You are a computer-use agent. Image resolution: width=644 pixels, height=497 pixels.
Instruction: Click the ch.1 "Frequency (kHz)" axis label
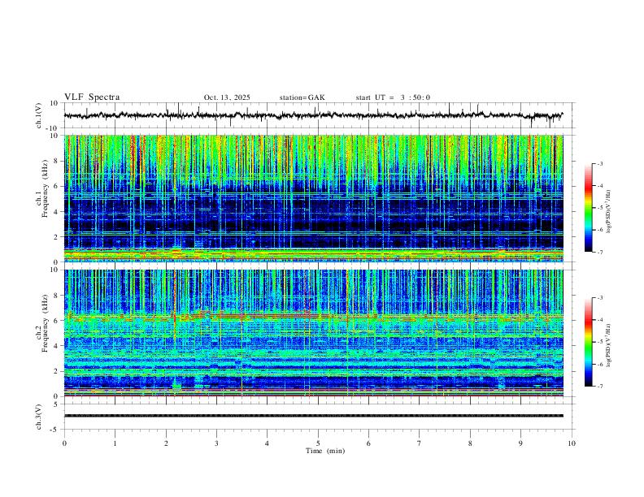[x=45, y=188]
